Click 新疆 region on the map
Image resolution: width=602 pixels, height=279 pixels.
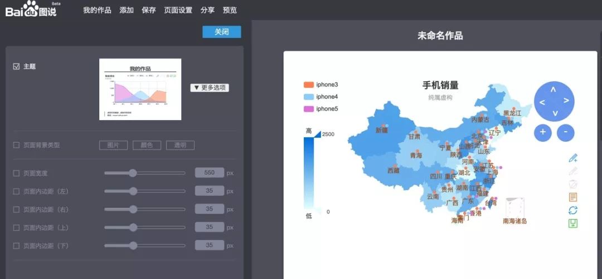[382, 130]
